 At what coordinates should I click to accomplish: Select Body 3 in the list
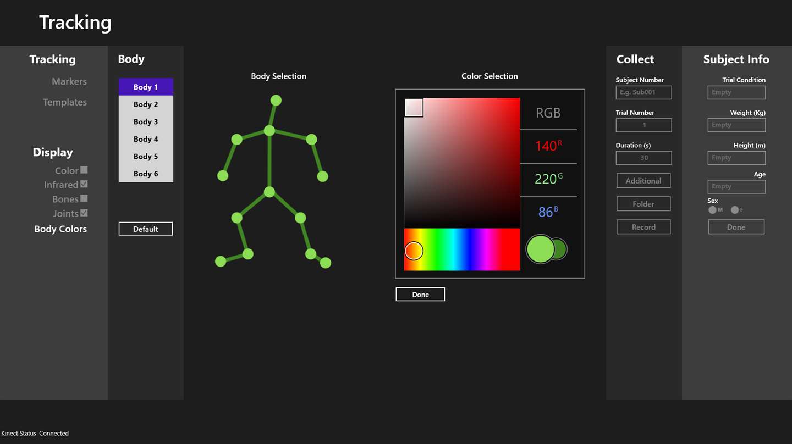[x=146, y=122]
